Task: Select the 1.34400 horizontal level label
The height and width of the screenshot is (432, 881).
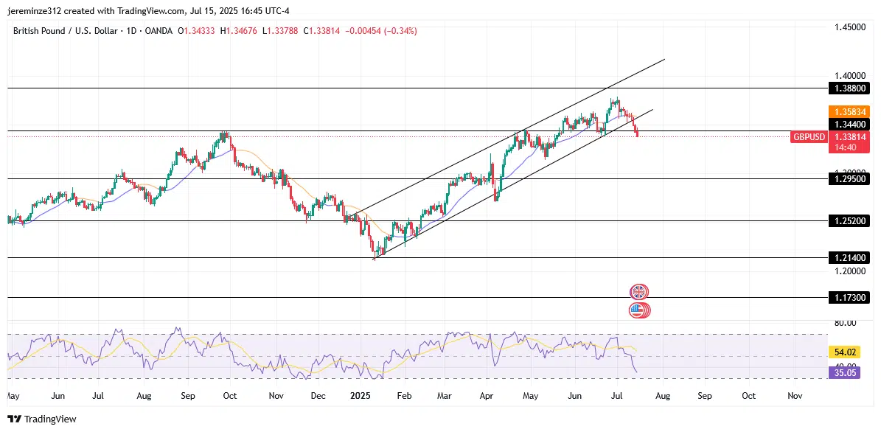Action: coord(849,125)
